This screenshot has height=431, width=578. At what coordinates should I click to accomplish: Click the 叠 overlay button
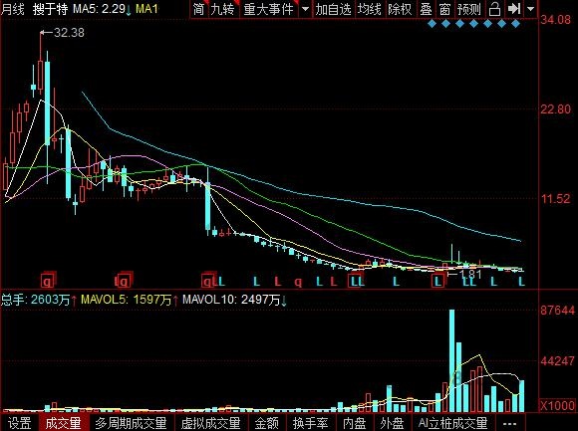click(426, 9)
